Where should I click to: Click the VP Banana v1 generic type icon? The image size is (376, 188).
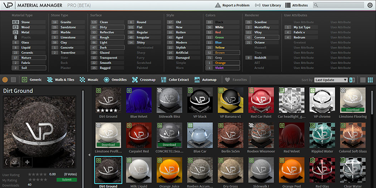coord(221,90)
